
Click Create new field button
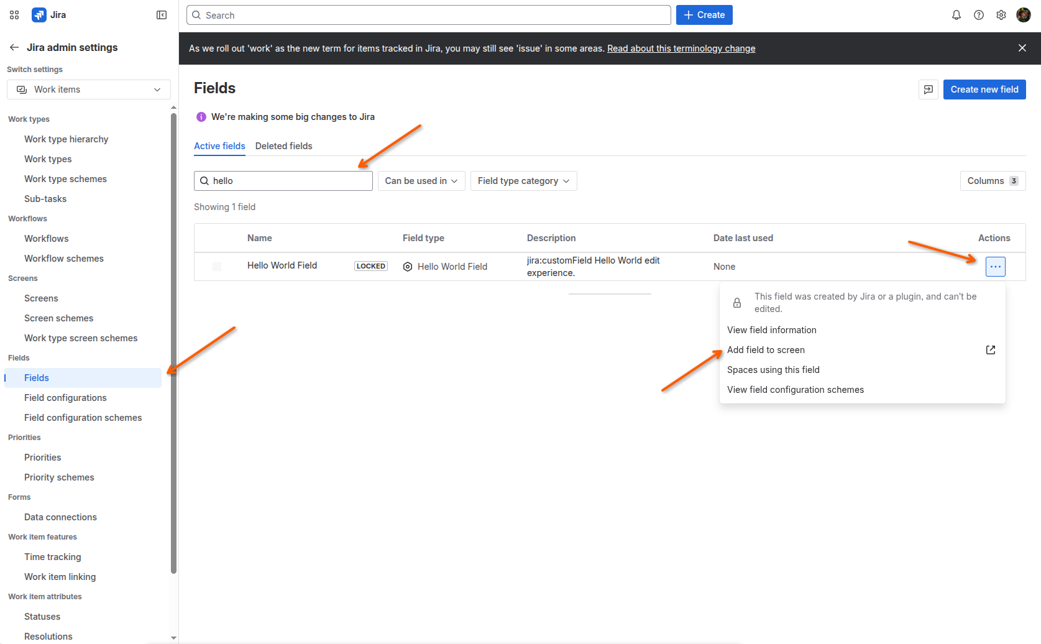tap(984, 90)
